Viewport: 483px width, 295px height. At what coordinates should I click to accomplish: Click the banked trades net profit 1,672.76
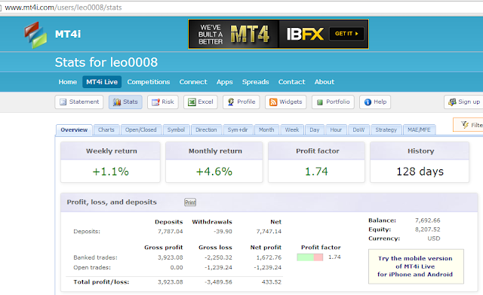(269, 257)
